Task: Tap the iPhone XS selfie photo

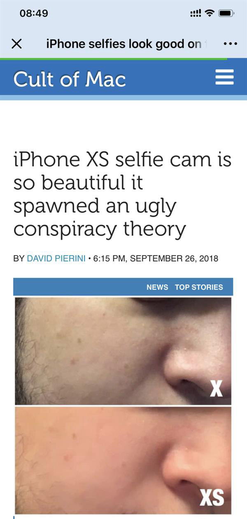Action: coord(123,460)
